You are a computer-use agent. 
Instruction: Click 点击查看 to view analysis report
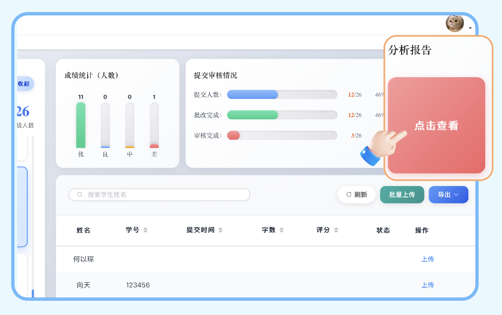point(436,126)
